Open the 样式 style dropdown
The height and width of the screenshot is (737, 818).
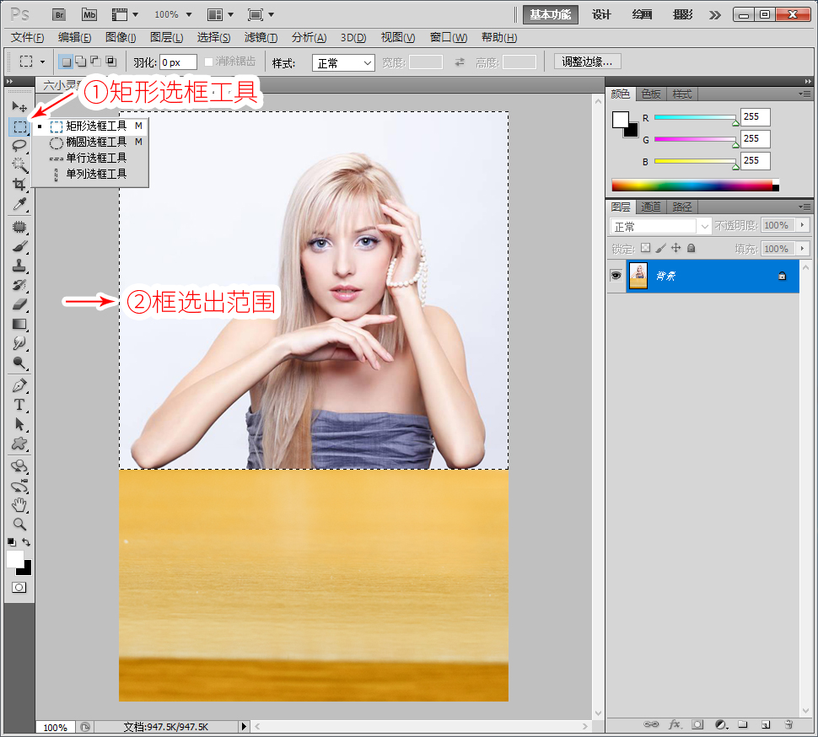click(343, 63)
